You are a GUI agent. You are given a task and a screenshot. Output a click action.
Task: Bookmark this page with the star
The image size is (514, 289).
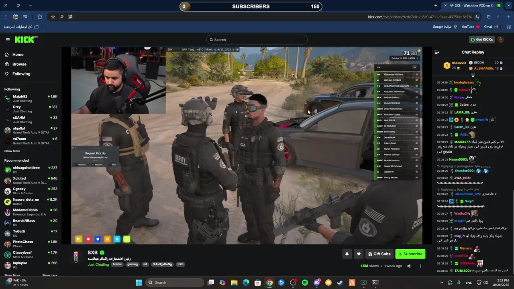coord(53,17)
